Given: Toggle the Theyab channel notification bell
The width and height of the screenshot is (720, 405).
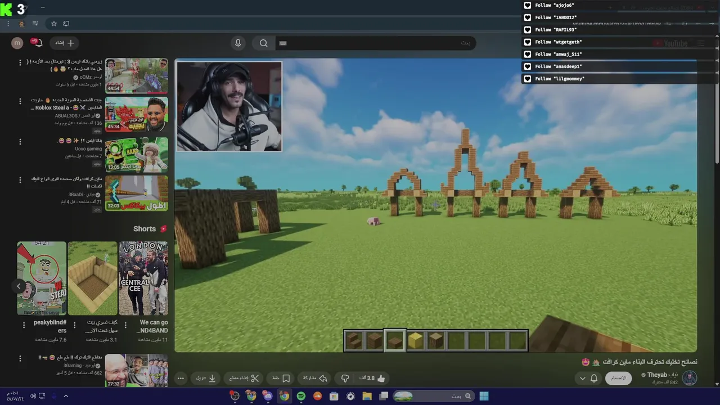Looking at the screenshot, I should pyautogui.click(x=594, y=378).
